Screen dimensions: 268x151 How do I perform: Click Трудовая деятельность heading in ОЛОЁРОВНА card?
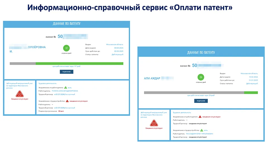point(47,83)
